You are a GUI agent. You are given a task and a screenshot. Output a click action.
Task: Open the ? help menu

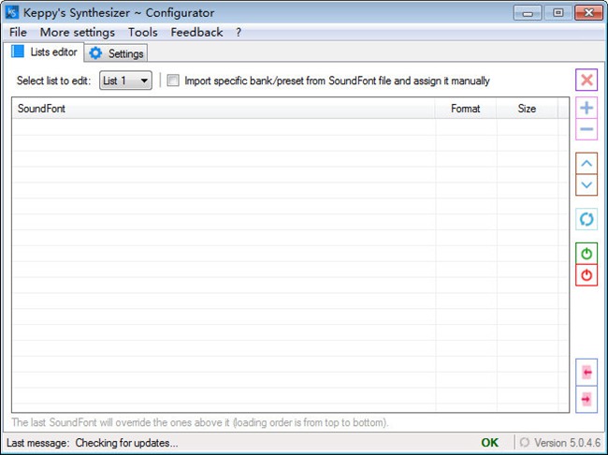point(239,32)
